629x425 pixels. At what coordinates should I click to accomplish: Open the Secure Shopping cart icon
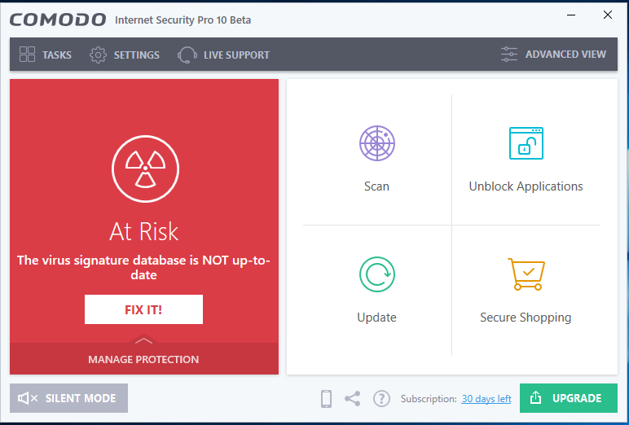click(526, 274)
